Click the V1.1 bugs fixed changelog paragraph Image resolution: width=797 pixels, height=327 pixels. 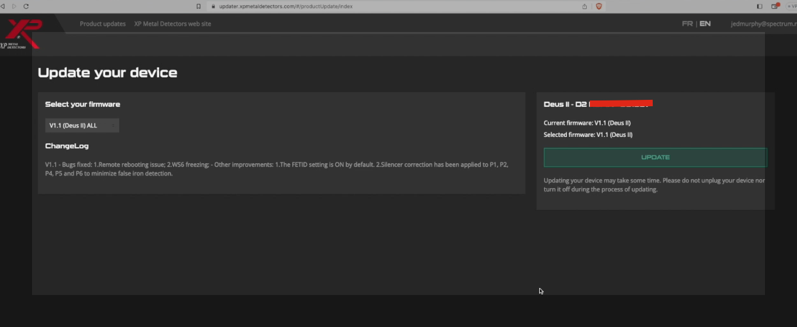pyautogui.click(x=277, y=169)
